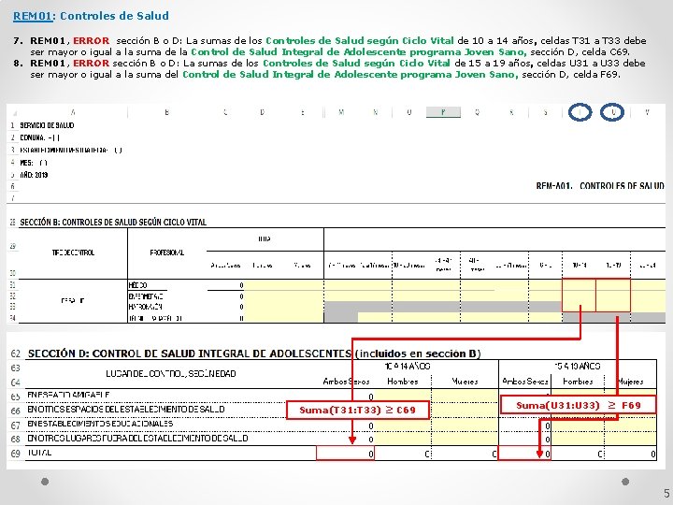Select column T header
Screen dimensions: 673x505
click(580, 112)
